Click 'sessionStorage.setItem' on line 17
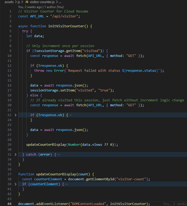Viewport: 187px width, 206px height. pos(52,90)
